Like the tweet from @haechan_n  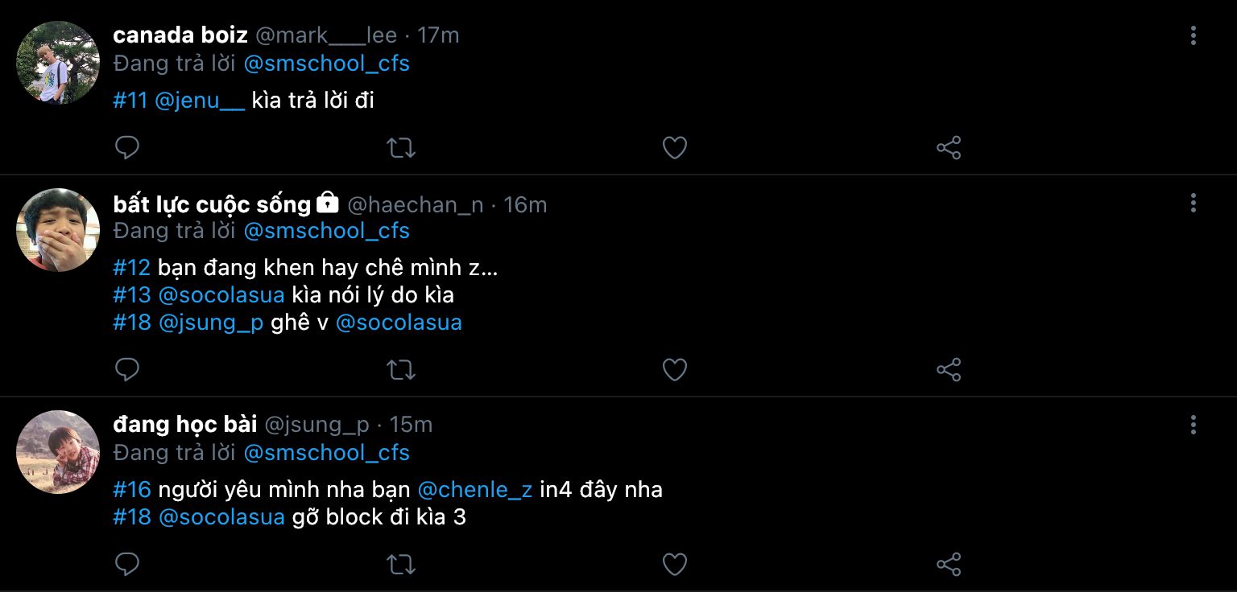(x=674, y=370)
